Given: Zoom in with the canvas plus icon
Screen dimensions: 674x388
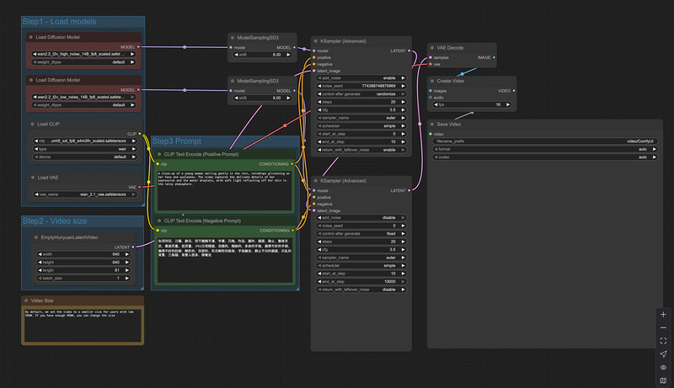Looking at the screenshot, I should coord(663,315).
